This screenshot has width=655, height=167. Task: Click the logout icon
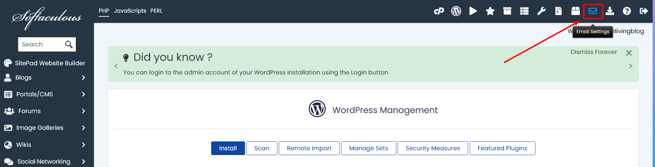pyautogui.click(x=644, y=11)
